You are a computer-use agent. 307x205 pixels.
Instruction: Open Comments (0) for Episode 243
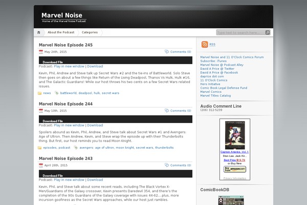(181, 165)
